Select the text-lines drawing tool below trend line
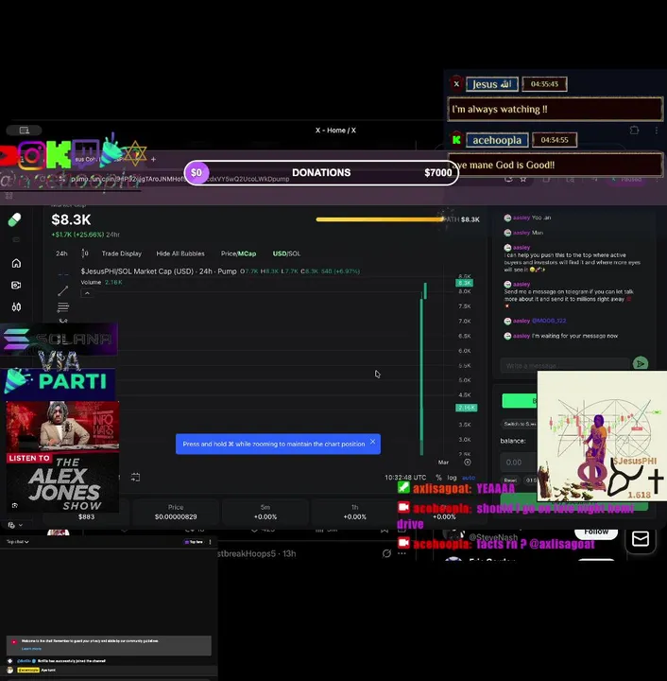 point(63,307)
